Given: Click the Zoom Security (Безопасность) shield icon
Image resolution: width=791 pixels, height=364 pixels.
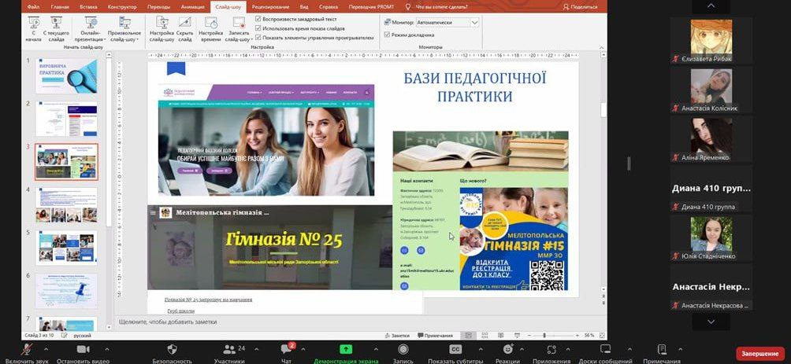Looking at the screenshot, I should point(172,349).
